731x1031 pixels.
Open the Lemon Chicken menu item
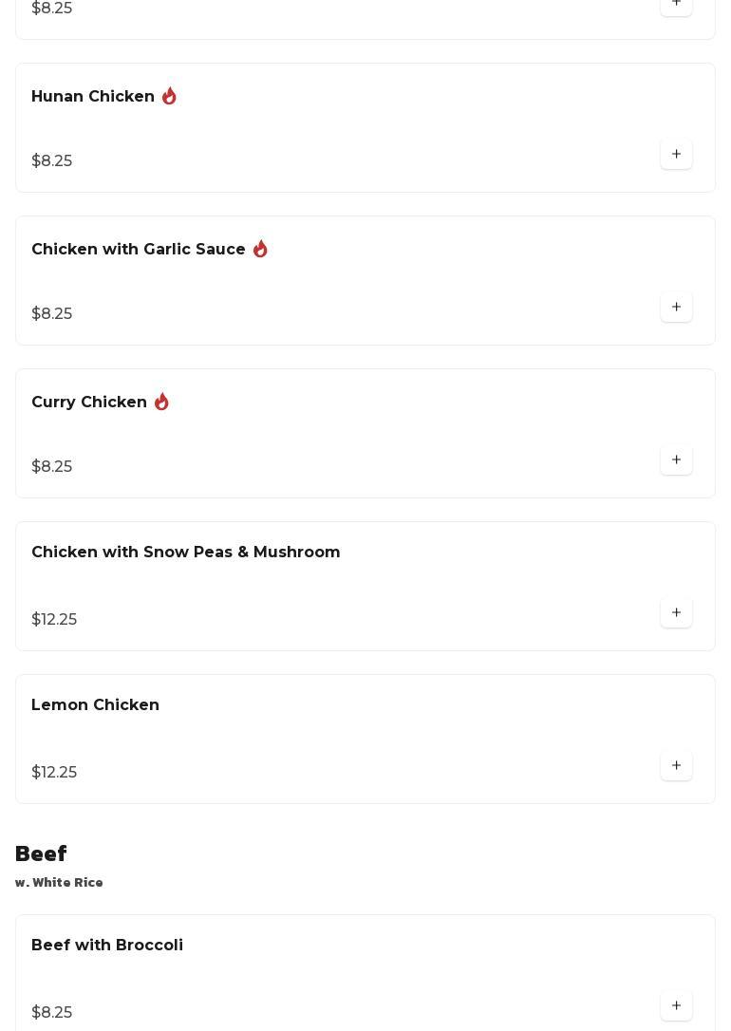tap(95, 705)
